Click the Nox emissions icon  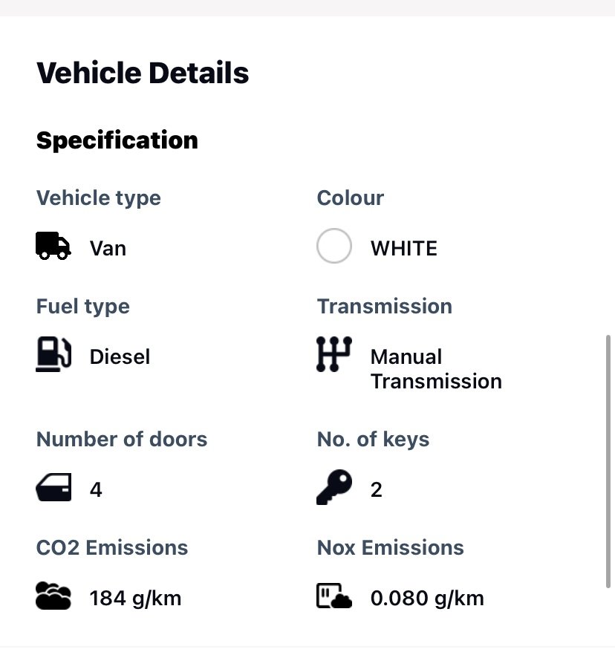333,596
